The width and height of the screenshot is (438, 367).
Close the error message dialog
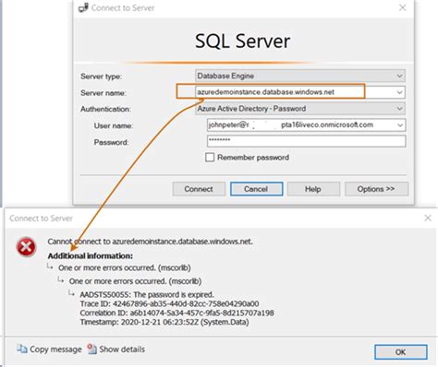(x=428, y=218)
